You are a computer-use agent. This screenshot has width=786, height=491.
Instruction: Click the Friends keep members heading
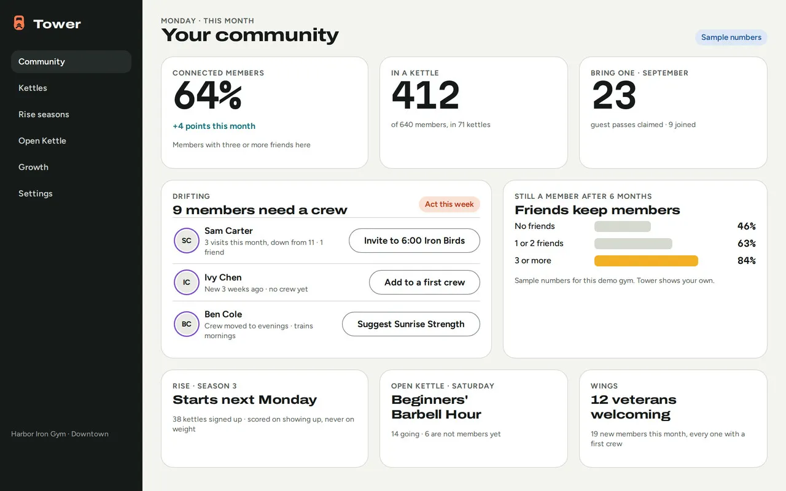click(x=597, y=210)
